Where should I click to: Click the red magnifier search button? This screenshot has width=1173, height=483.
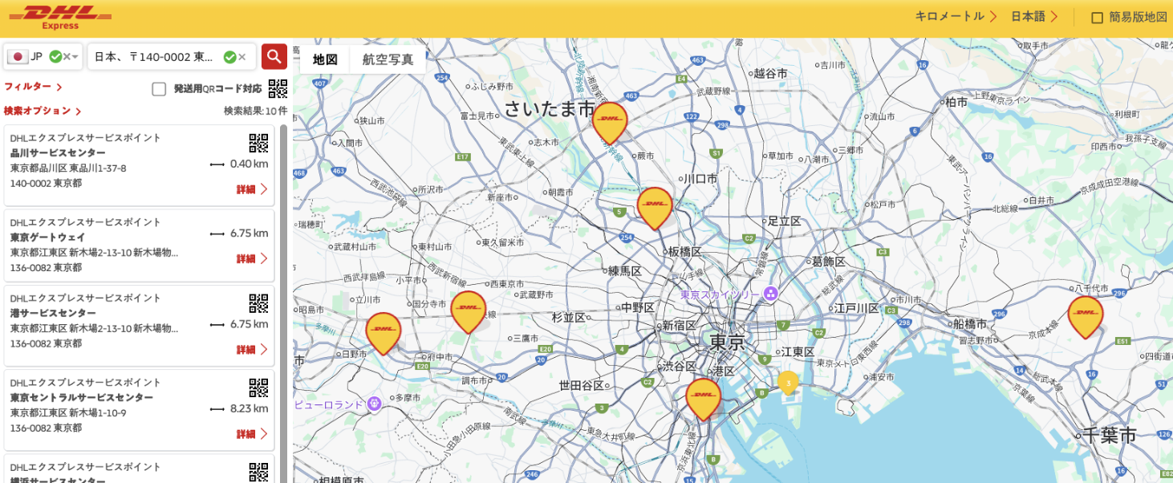click(274, 56)
